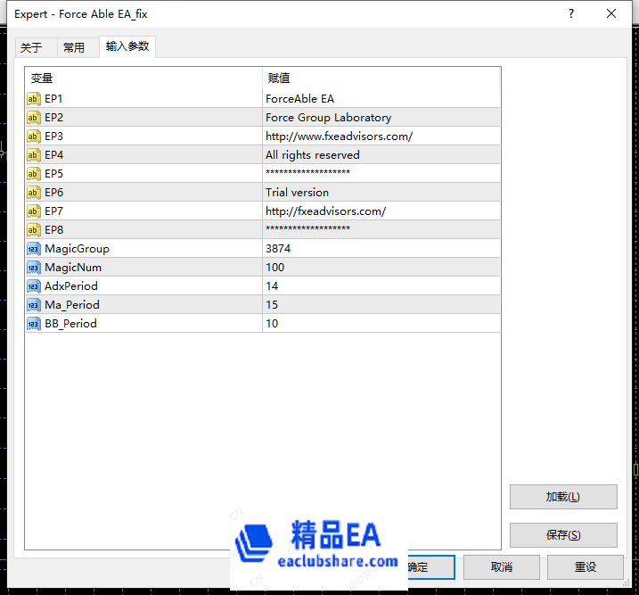The image size is (639, 595).
Task: Click the EP5 variable name
Action: 53,174
